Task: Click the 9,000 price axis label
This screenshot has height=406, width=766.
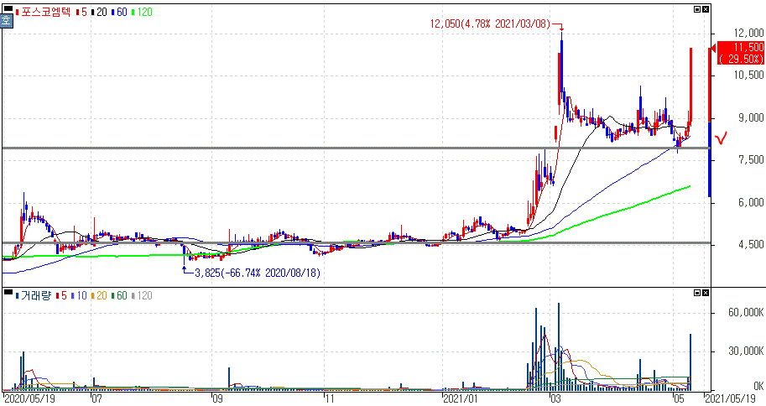Action: click(751, 117)
